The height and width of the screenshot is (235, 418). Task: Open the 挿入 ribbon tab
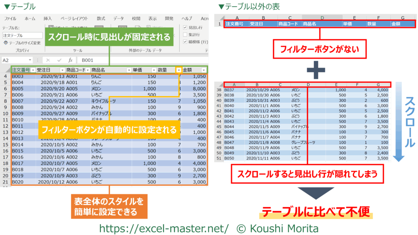tap(48, 18)
